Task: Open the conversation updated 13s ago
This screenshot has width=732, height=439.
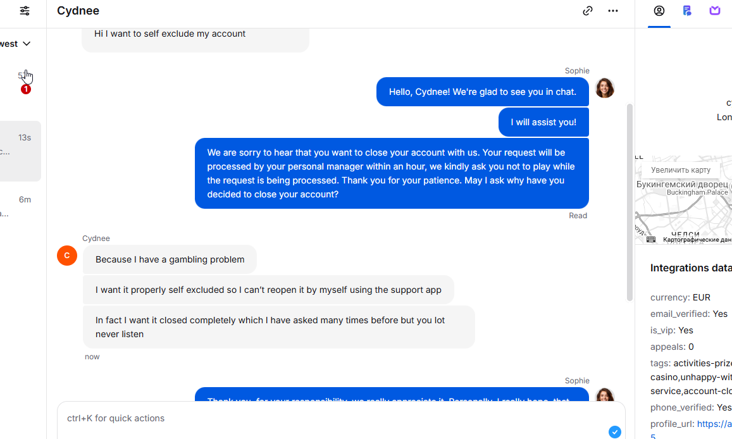Action: point(21,151)
